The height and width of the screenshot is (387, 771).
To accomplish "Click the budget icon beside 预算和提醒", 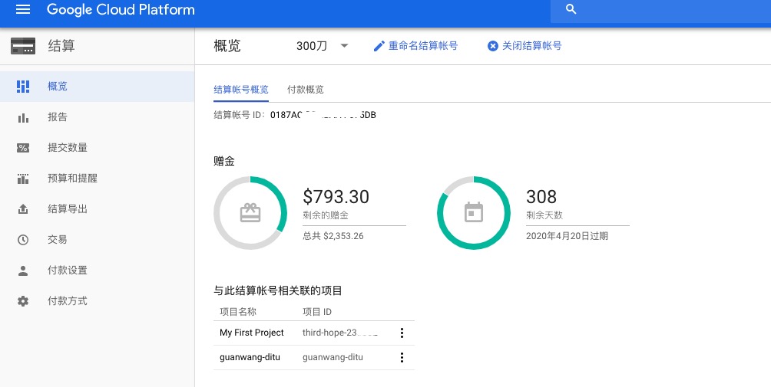I will coord(23,179).
